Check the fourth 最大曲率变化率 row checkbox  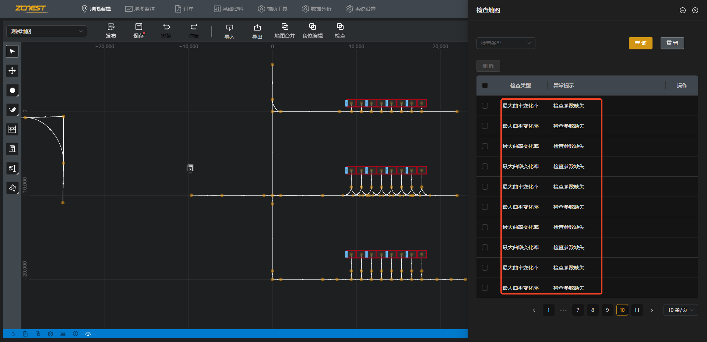(x=485, y=166)
